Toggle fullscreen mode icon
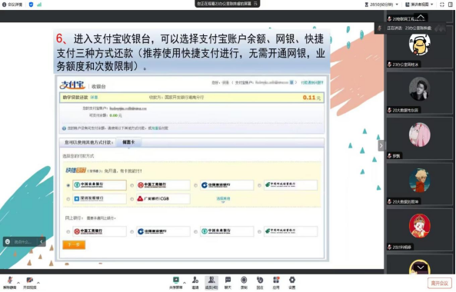The height and width of the screenshot is (292, 456). click(442, 5)
